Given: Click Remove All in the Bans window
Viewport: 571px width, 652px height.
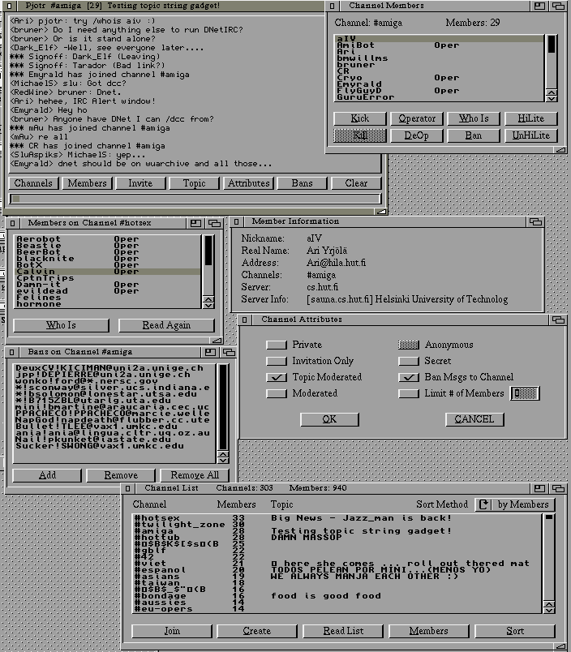Looking at the screenshot, I should tap(194, 475).
